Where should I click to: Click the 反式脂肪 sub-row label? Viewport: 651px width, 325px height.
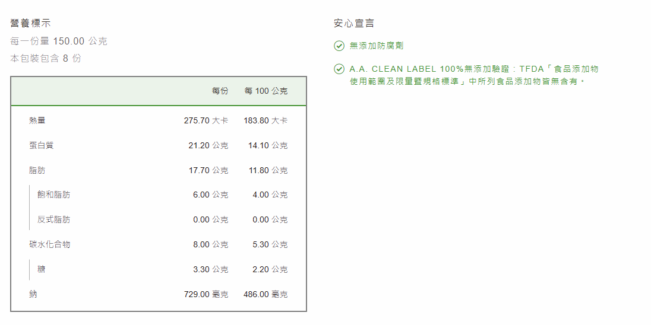[x=53, y=219]
